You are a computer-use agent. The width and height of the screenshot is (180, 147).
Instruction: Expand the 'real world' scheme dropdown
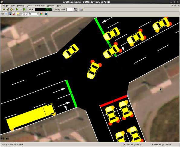[x=38, y=14]
